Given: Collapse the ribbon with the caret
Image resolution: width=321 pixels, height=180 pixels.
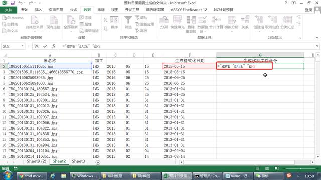Looking at the screenshot, I should click(x=317, y=38).
